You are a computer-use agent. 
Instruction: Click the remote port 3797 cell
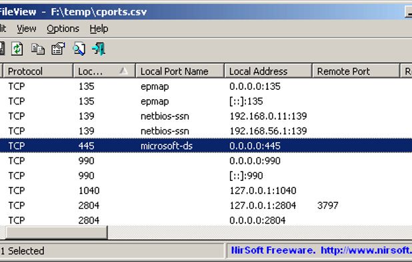(x=327, y=205)
